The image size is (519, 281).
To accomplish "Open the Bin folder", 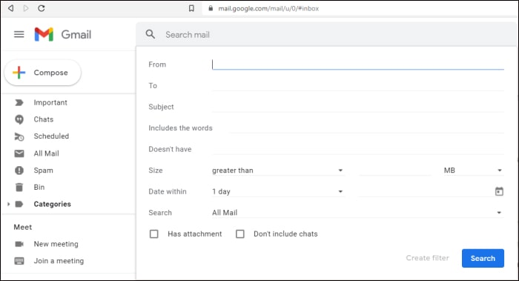I will (39, 188).
